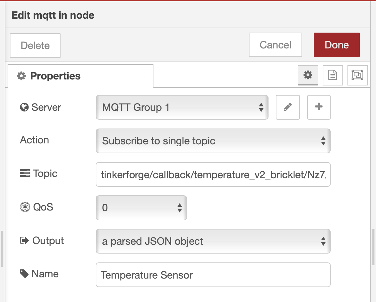Viewport: 376px width, 302px height.
Task: Open the Server selection dropdown
Action: (182, 107)
